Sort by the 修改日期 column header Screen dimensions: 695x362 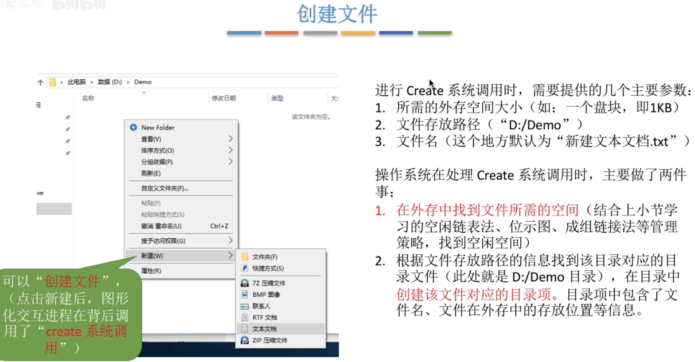pyautogui.click(x=223, y=98)
